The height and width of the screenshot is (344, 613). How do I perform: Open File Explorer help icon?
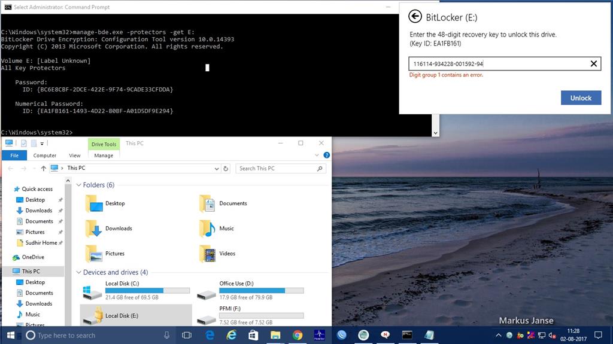pyautogui.click(x=326, y=155)
